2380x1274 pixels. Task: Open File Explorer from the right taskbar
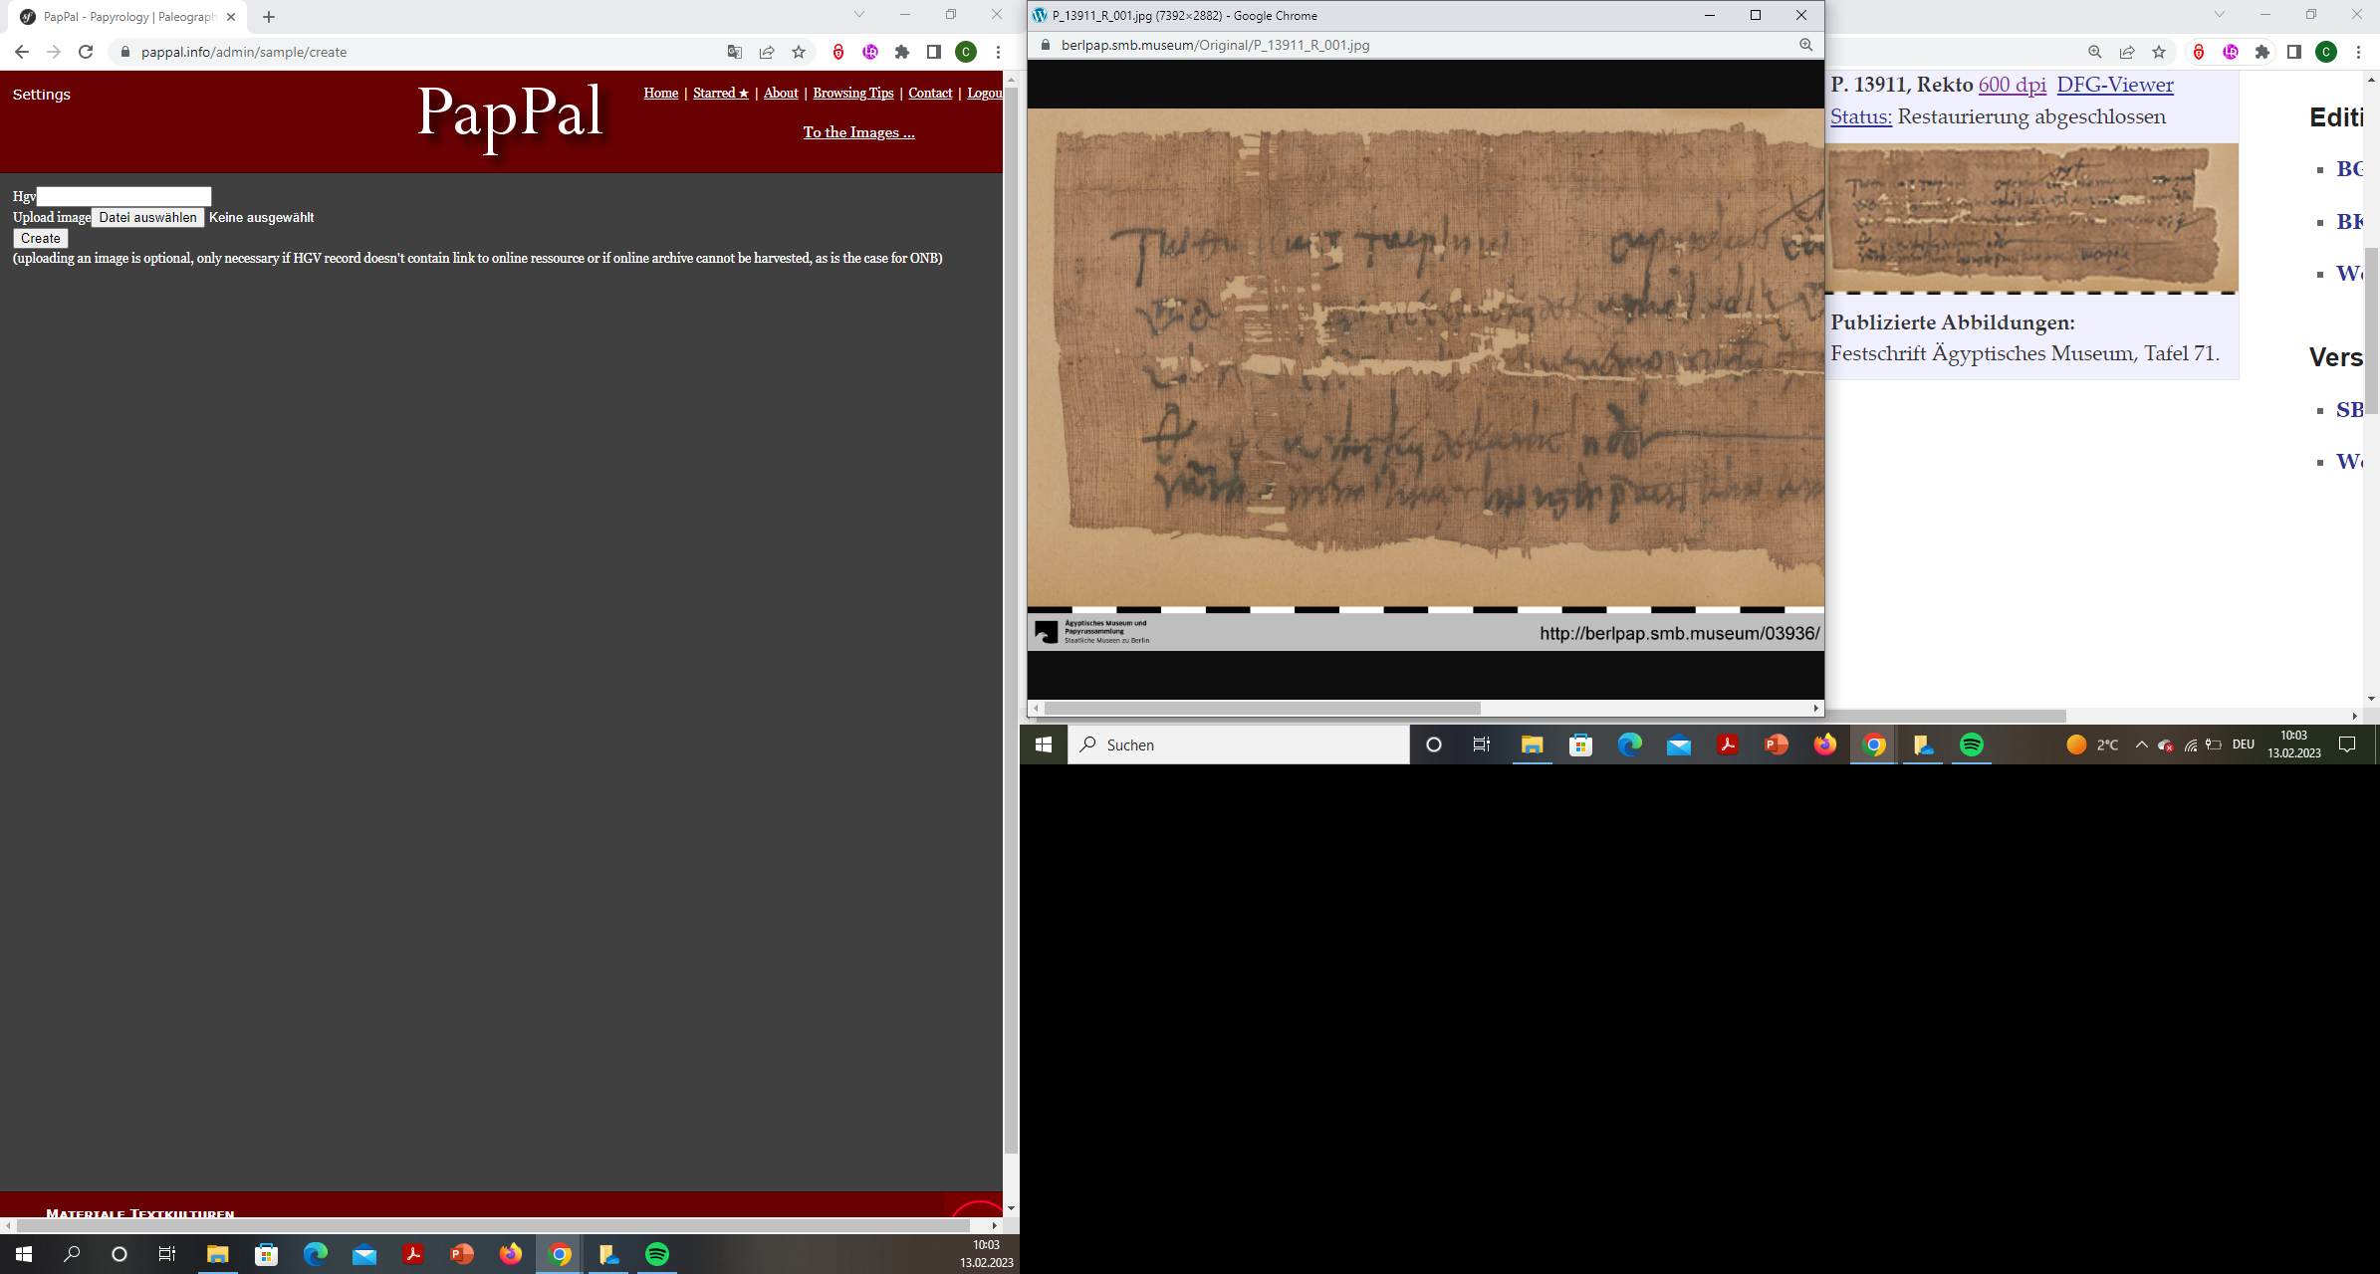tap(1532, 744)
